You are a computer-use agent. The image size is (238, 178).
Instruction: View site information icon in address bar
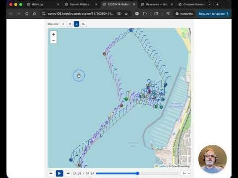[44, 14]
